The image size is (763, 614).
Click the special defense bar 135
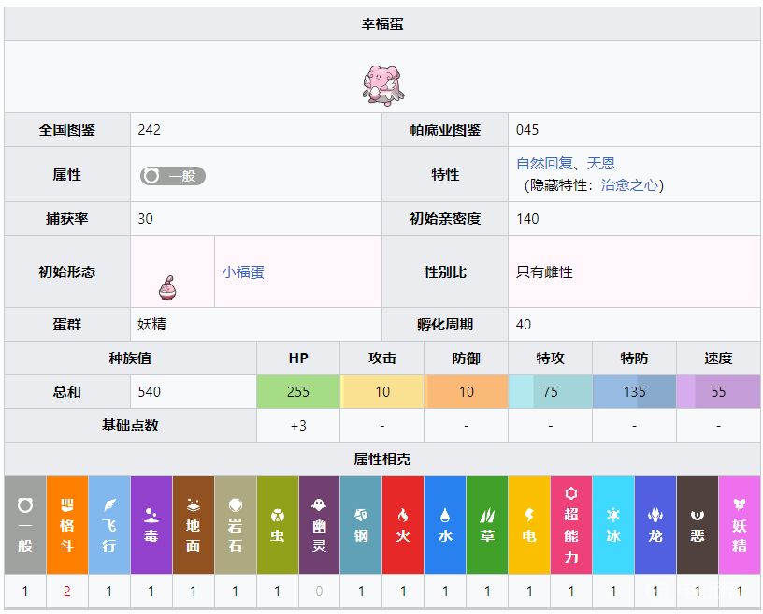pos(634,391)
